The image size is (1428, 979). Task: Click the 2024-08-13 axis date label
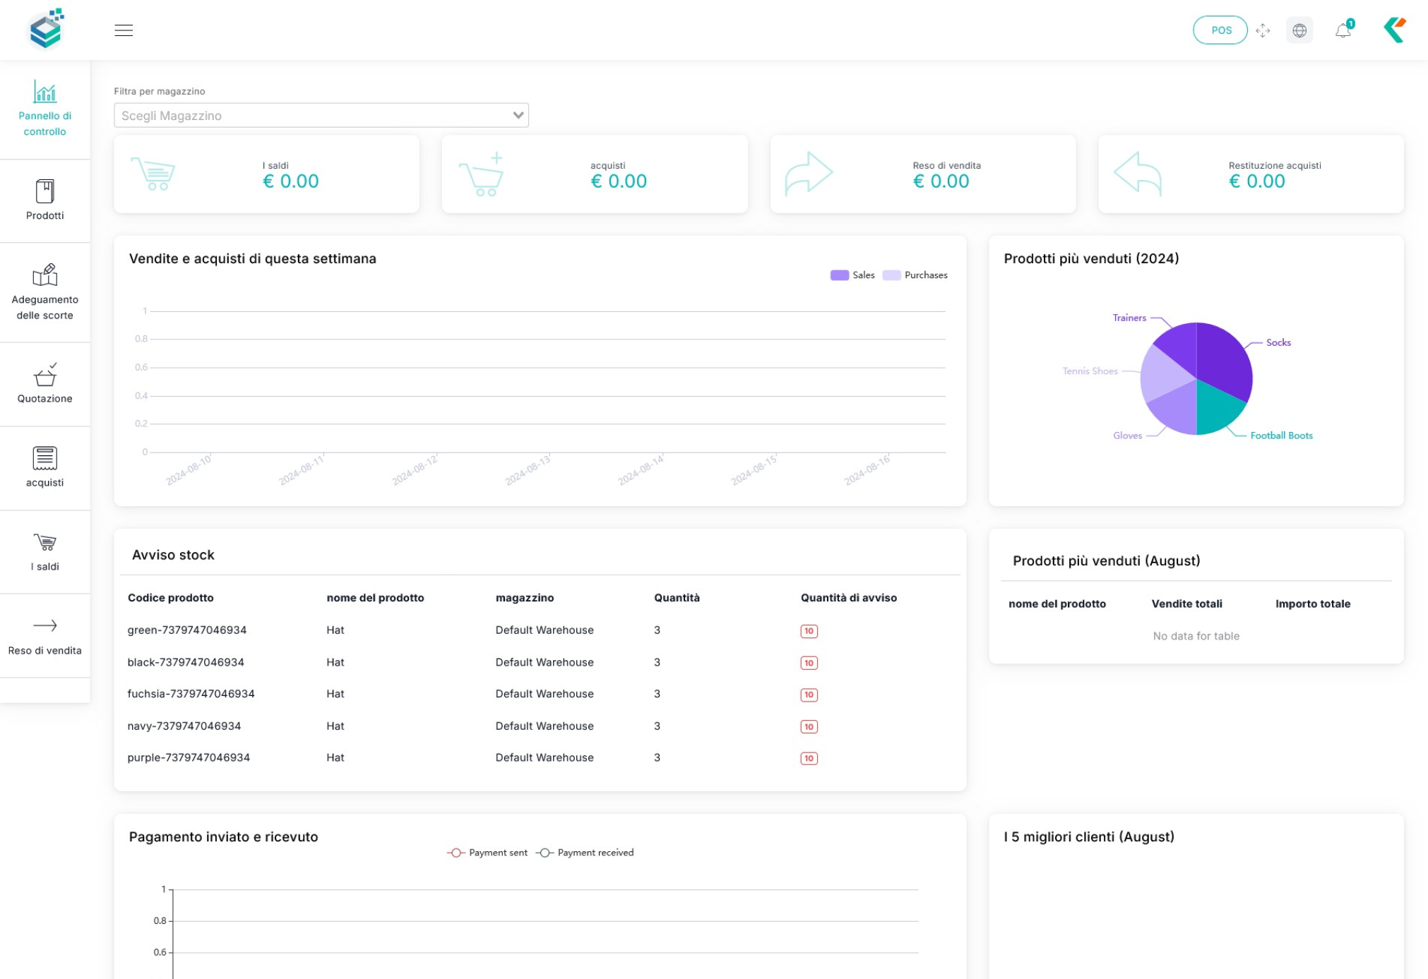[x=528, y=470]
